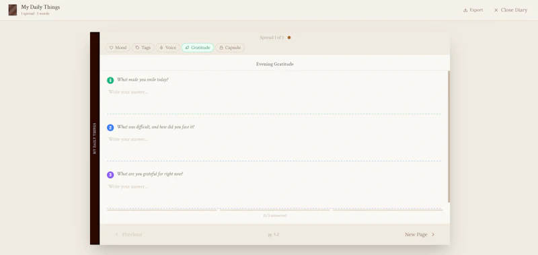Click the vertical book spine label
The width and height of the screenshot is (538, 255).
[95, 139]
